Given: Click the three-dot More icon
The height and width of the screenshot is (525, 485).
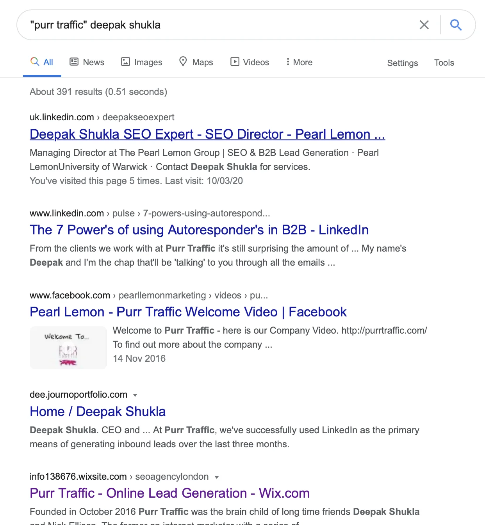Looking at the screenshot, I should pos(288,62).
